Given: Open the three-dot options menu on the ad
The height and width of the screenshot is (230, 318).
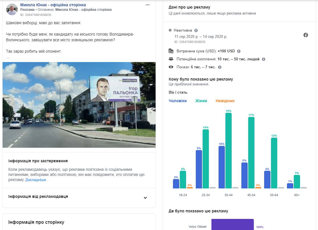Looking at the screenshot, I should pyautogui.click(x=147, y=5).
